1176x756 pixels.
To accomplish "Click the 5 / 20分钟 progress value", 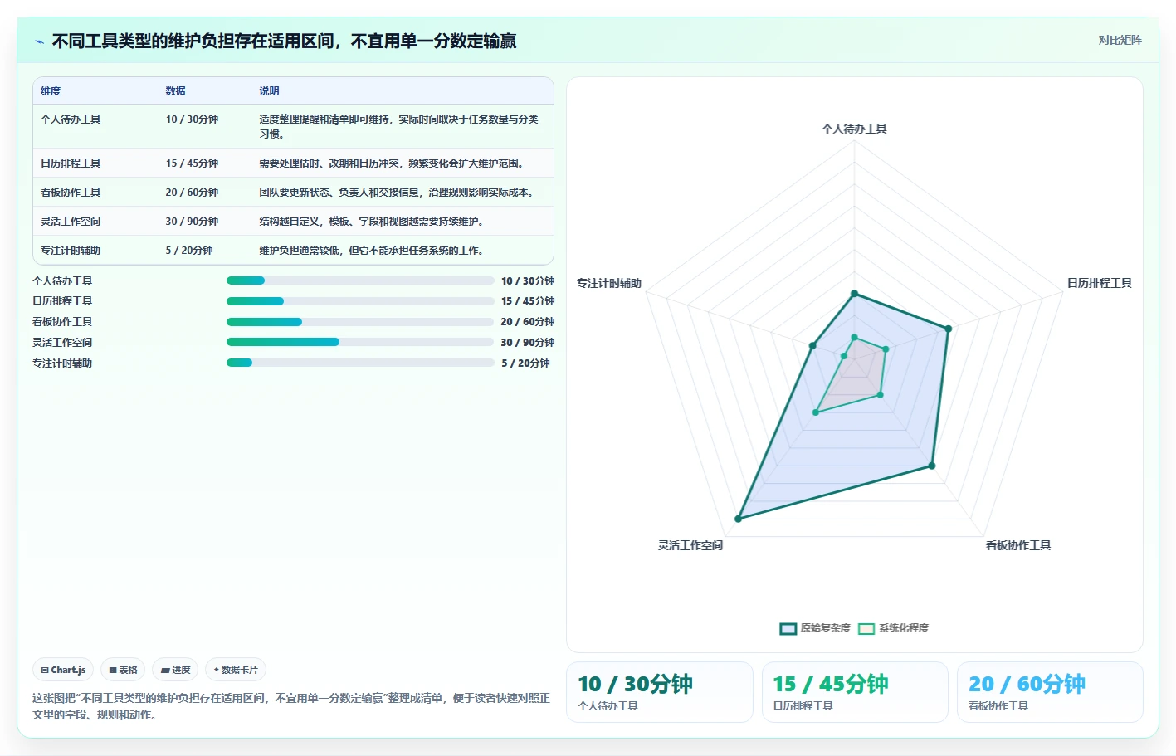I will (x=525, y=363).
